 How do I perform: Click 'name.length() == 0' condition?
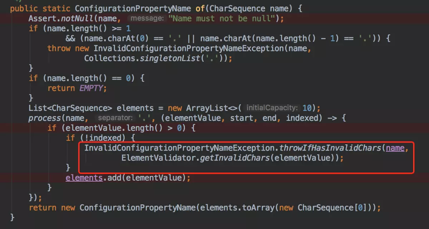point(89,78)
